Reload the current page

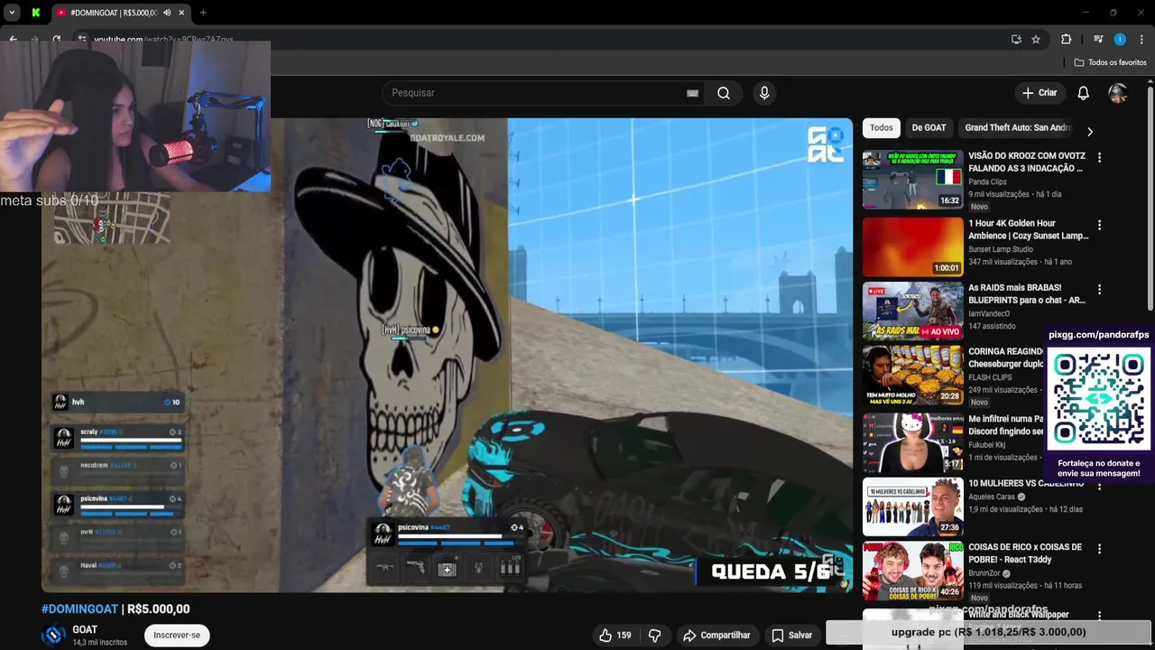pos(56,39)
